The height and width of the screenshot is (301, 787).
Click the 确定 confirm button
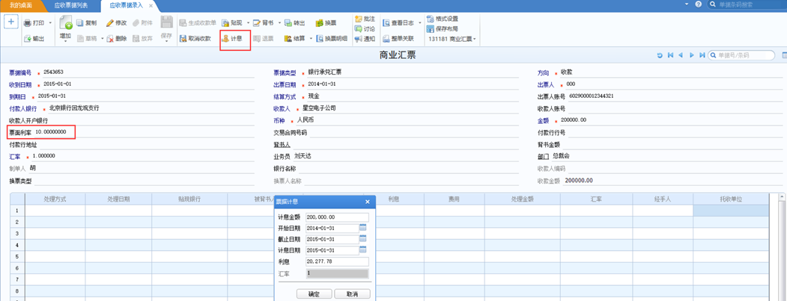[315, 294]
